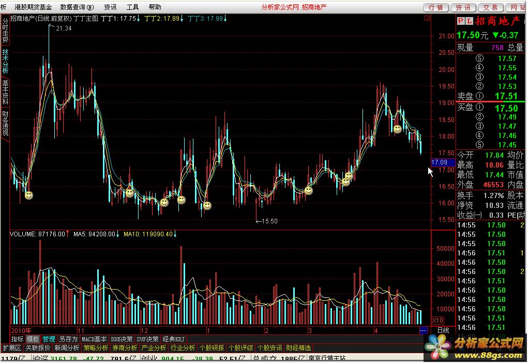Open 新闻分析 tab

(x=67, y=348)
